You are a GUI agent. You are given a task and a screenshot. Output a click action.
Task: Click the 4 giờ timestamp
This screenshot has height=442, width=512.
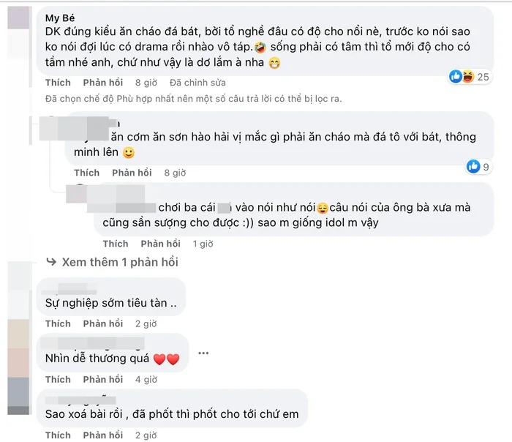[146, 379]
